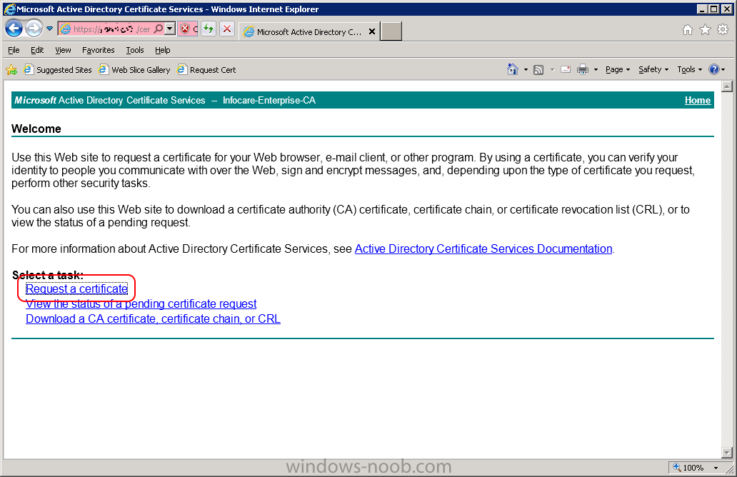Open the recent pages dropdown beside Forward

coord(49,29)
